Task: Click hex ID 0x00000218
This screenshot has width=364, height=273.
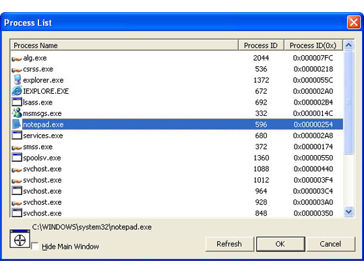Action: click(x=313, y=69)
